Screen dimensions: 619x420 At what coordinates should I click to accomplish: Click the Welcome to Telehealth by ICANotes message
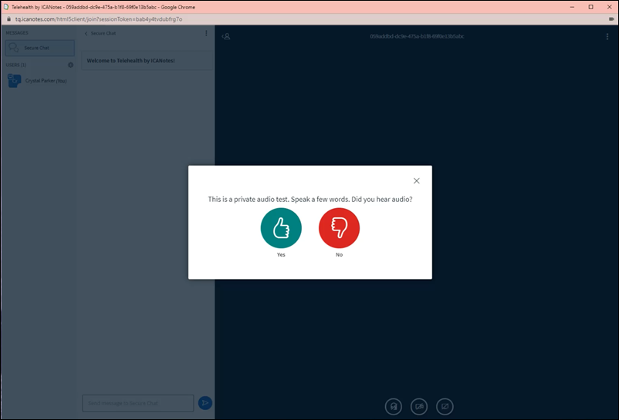(147, 61)
